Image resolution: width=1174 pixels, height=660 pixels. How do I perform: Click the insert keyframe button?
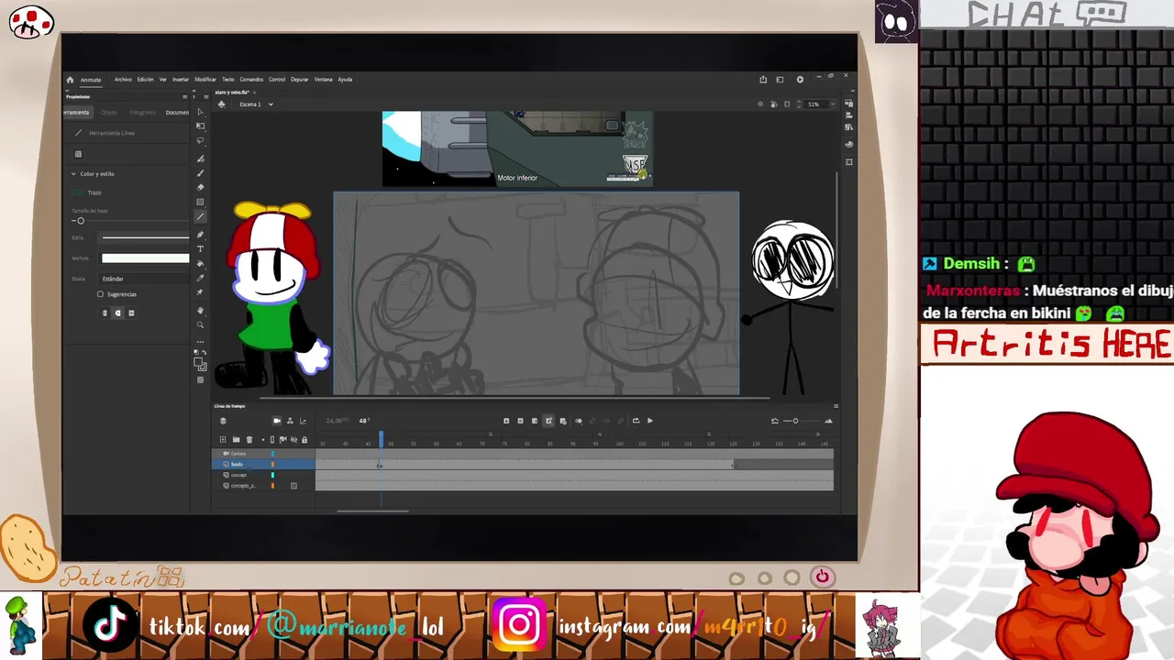[x=506, y=421]
